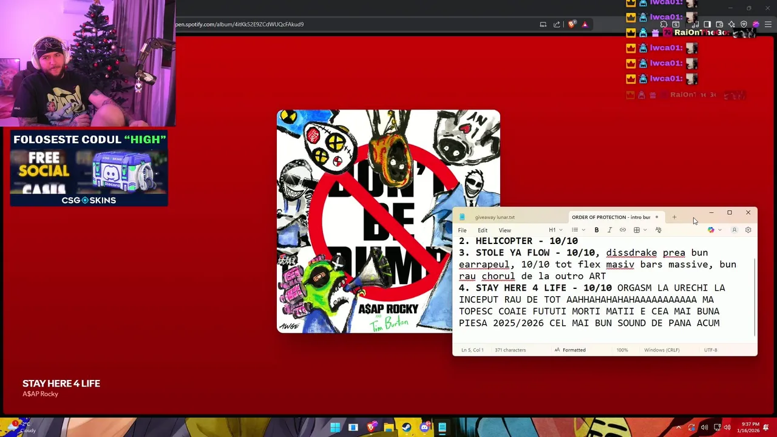Click the Don't Be Dumb album cover
777x437 pixels.
[388, 222]
